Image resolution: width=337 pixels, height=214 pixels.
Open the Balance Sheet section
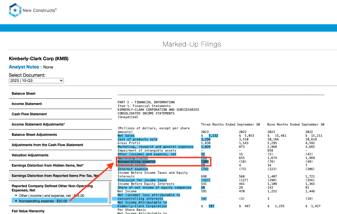pyautogui.click(x=60, y=94)
